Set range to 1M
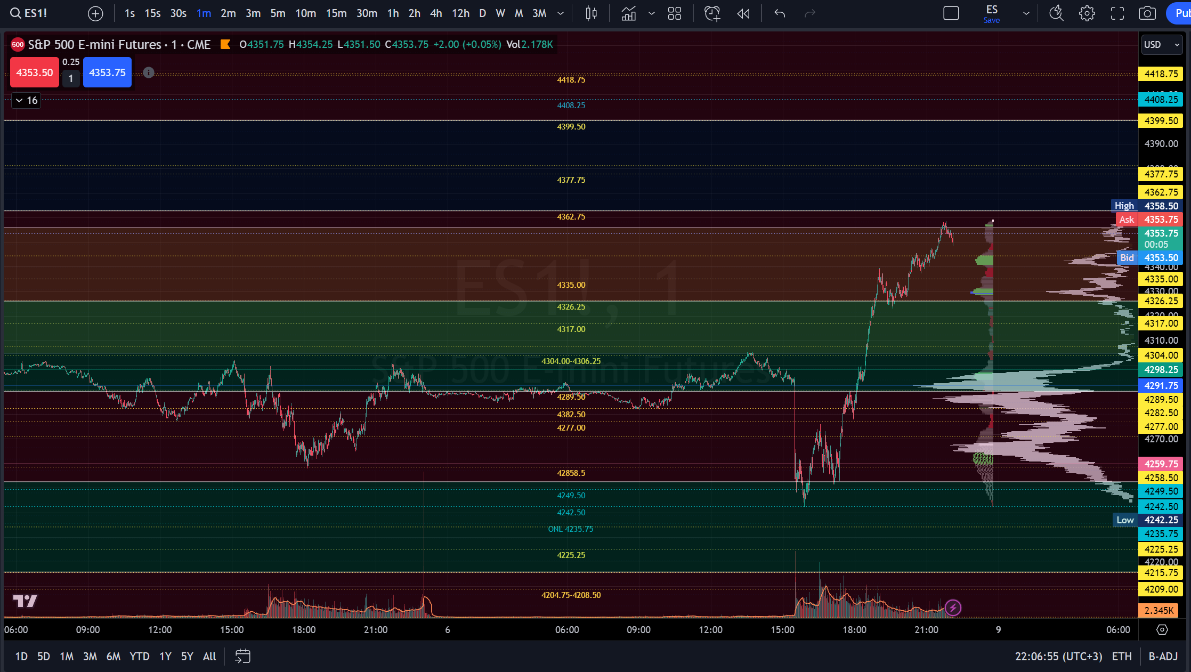Image resolution: width=1191 pixels, height=672 pixels. coord(67,657)
